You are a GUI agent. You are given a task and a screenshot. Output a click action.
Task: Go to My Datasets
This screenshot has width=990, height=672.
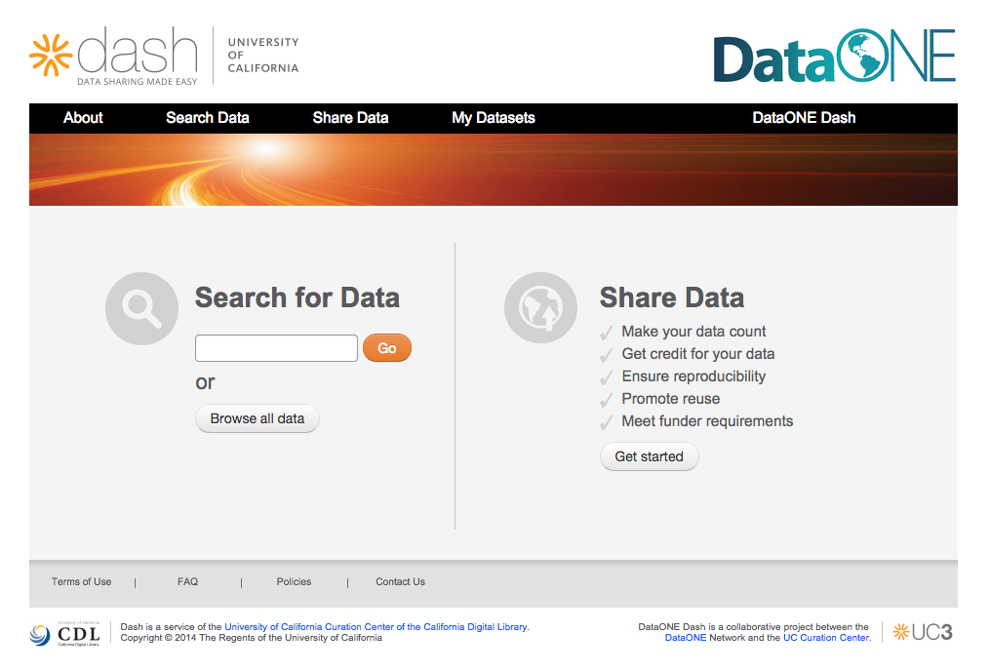click(x=494, y=118)
